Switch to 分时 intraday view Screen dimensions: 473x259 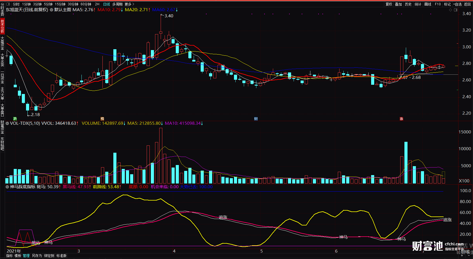(x=16, y=4)
